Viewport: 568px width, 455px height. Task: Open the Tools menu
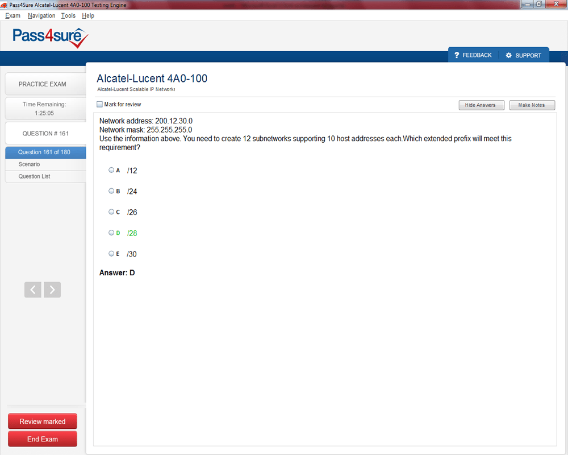pyautogui.click(x=68, y=15)
